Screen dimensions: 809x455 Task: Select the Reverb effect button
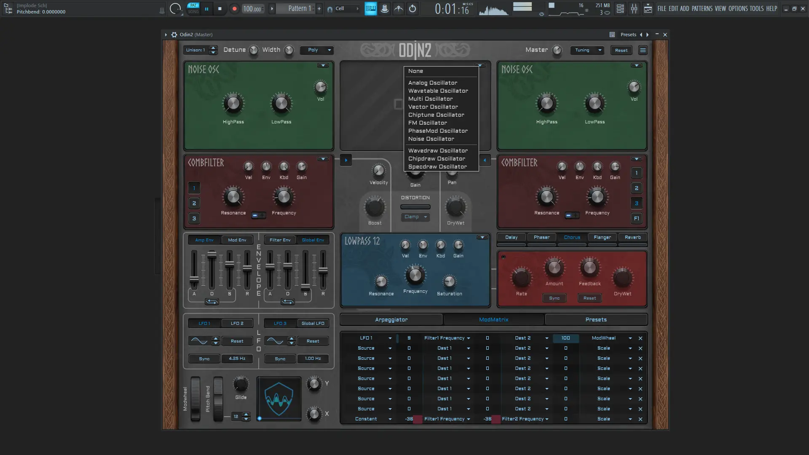[x=632, y=238]
